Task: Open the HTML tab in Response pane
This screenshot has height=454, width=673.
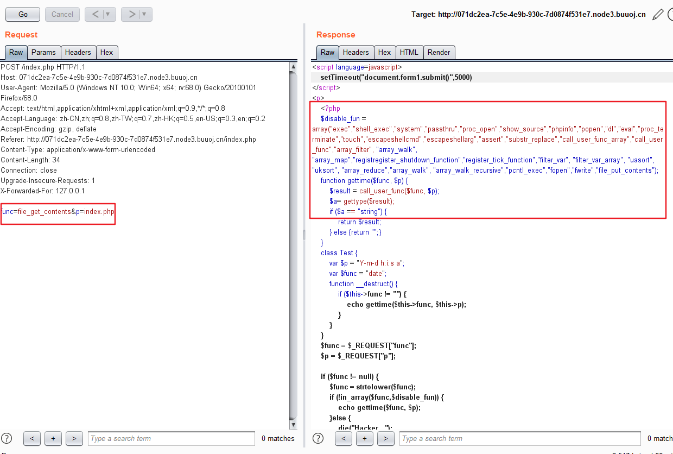Action: 409,53
